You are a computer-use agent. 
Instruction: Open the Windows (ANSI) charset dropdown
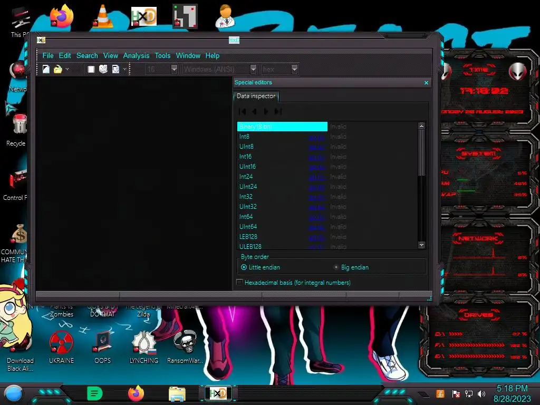pos(253,69)
